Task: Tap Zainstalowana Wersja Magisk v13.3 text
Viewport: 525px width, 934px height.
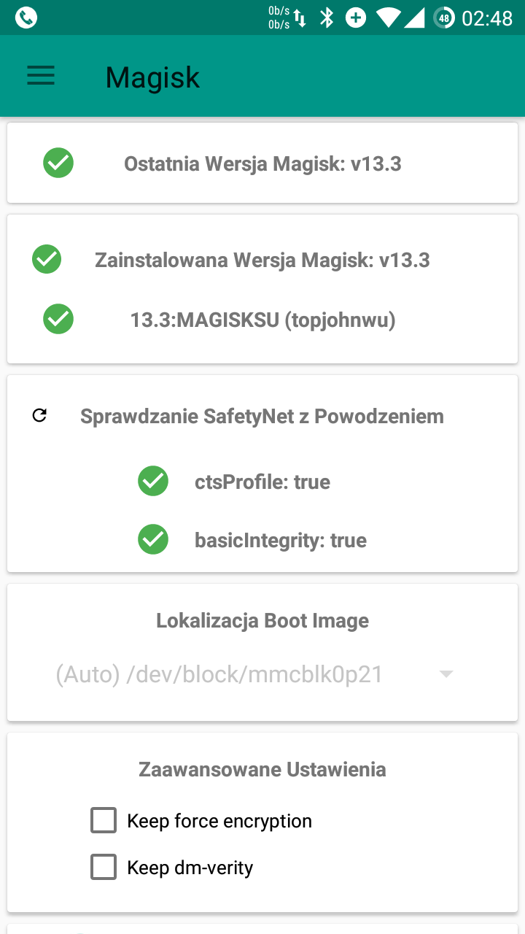Action: [x=262, y=260]
